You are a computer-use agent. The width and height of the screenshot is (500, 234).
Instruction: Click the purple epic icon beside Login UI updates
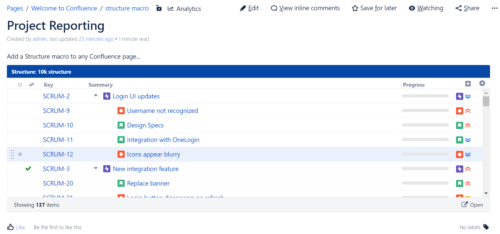(x=107, y=96)
